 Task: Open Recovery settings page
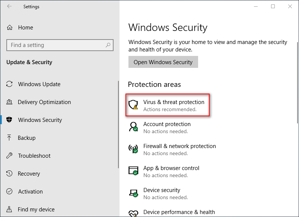click(29, 174)
